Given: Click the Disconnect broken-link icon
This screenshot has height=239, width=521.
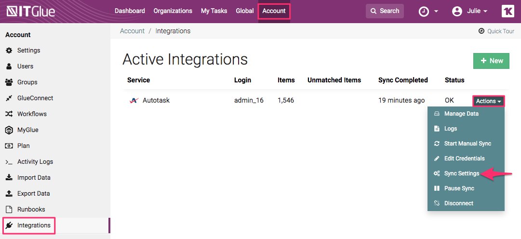Looking at the screenshot, I should [x=437, y=203].
